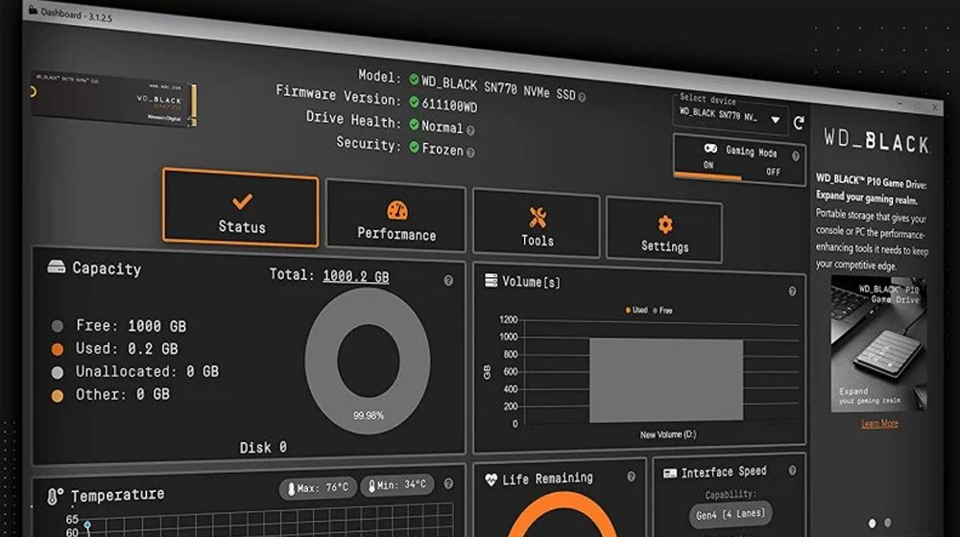
Task: Click the Interface Speed icon
Action: point(670,474)
